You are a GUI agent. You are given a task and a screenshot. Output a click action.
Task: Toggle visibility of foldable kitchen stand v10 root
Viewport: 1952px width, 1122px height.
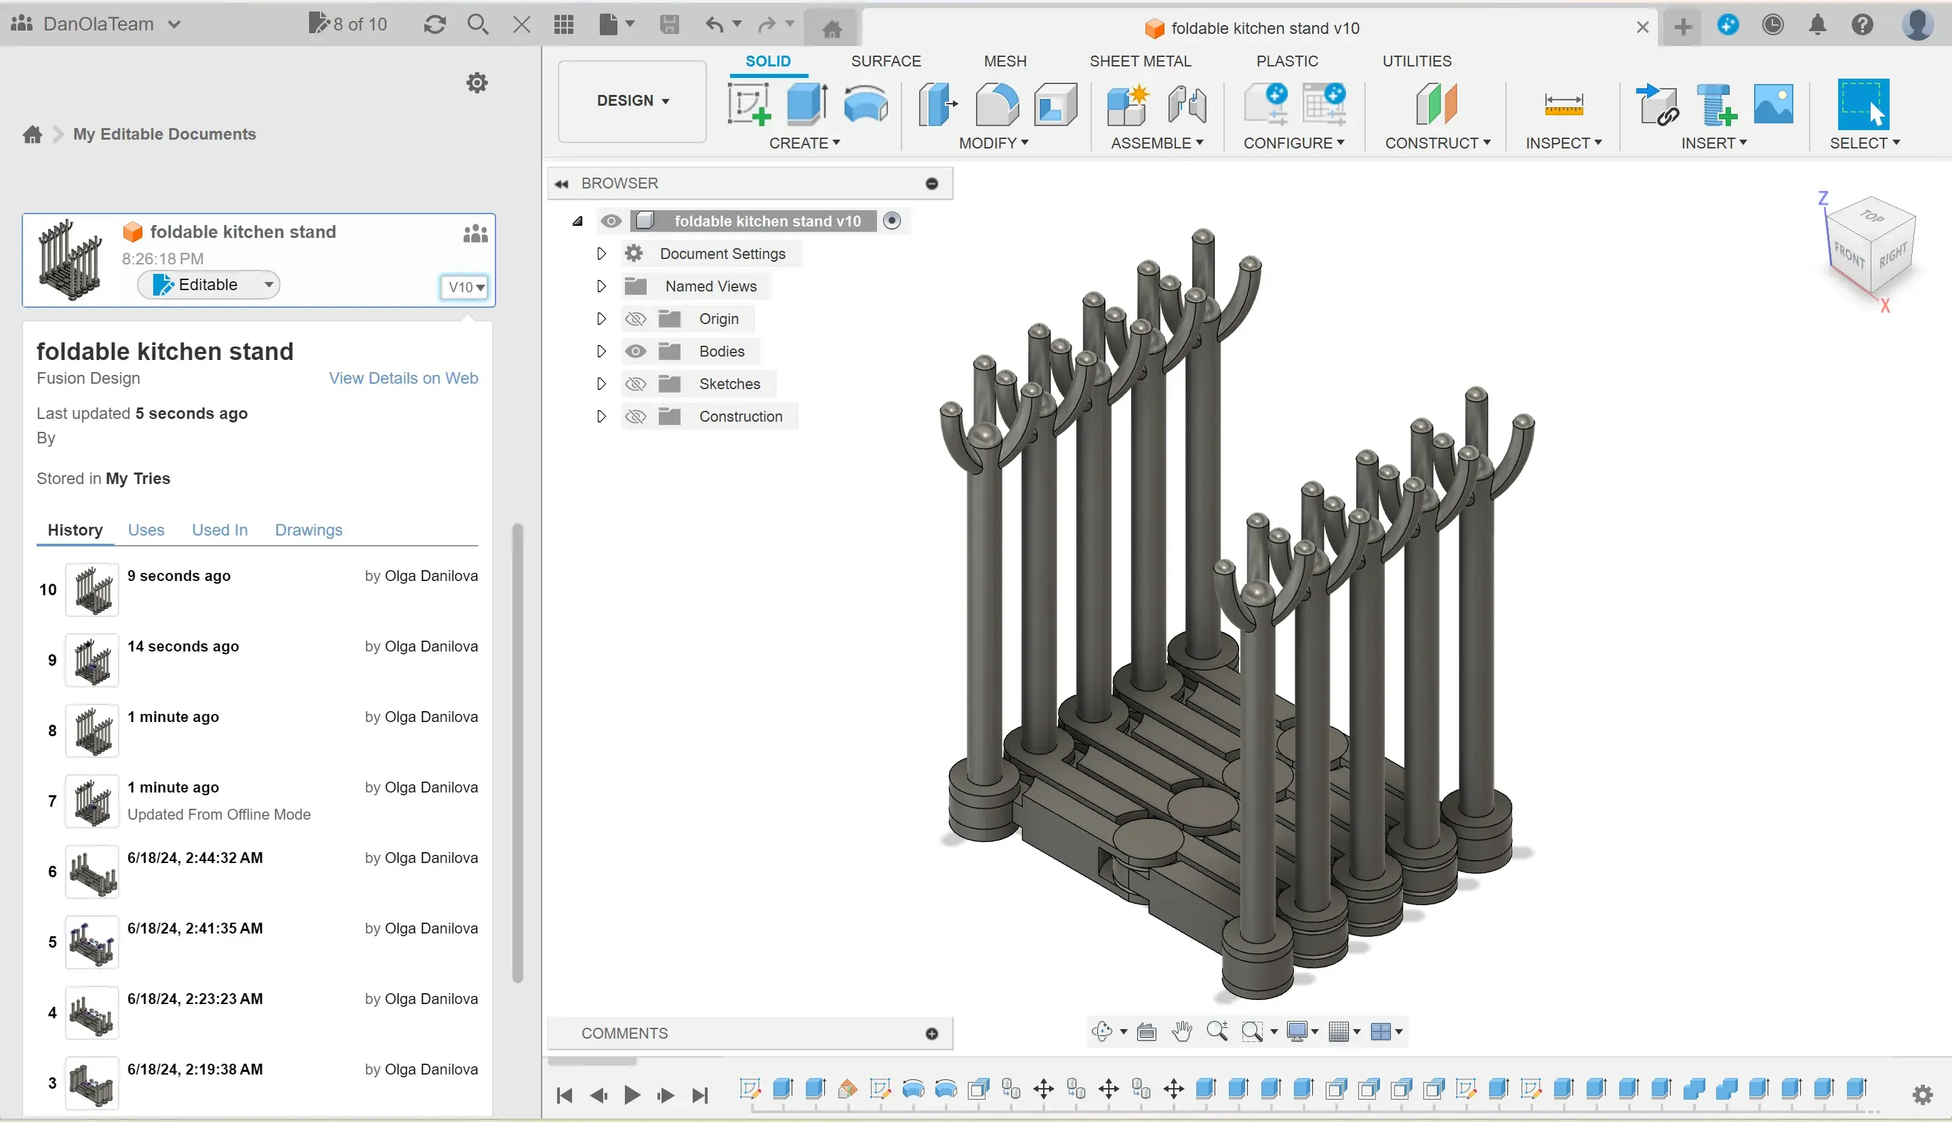[x=611, y=221]
